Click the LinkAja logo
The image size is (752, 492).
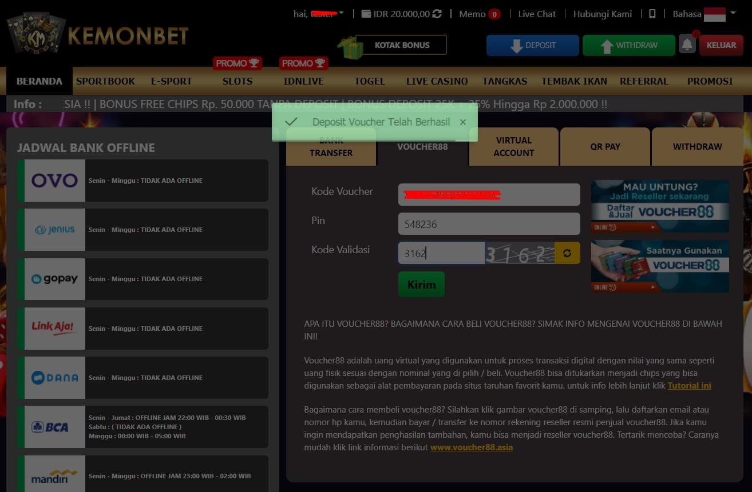54,329
